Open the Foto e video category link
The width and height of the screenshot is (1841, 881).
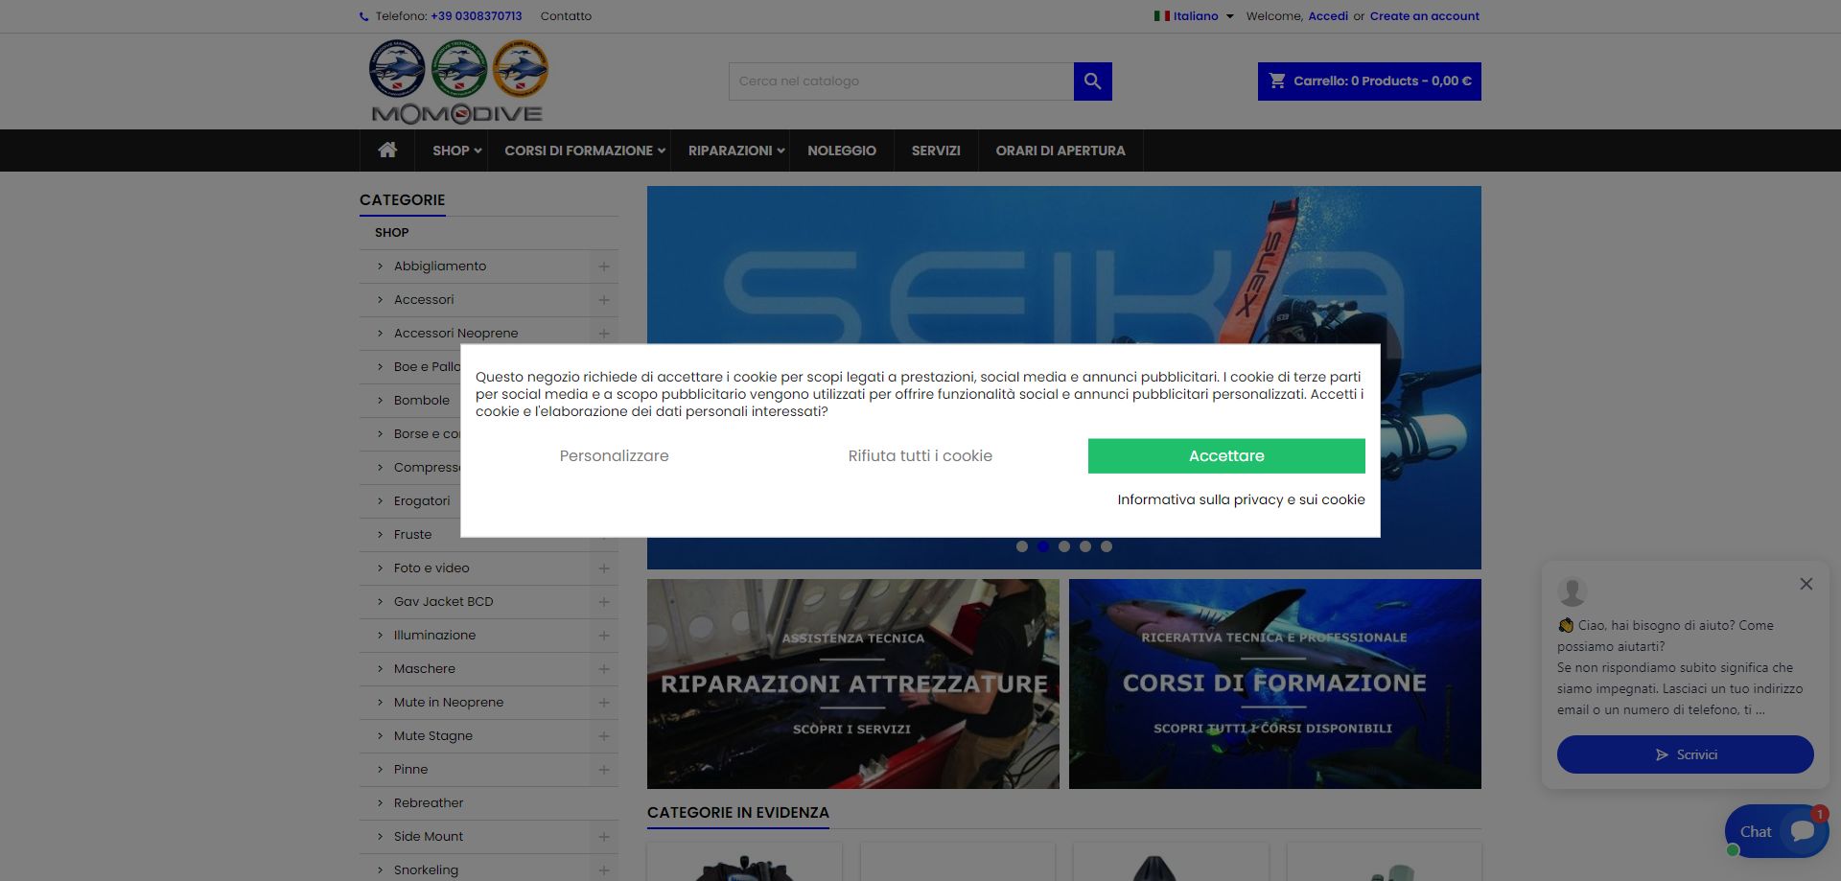click(431, 568)
